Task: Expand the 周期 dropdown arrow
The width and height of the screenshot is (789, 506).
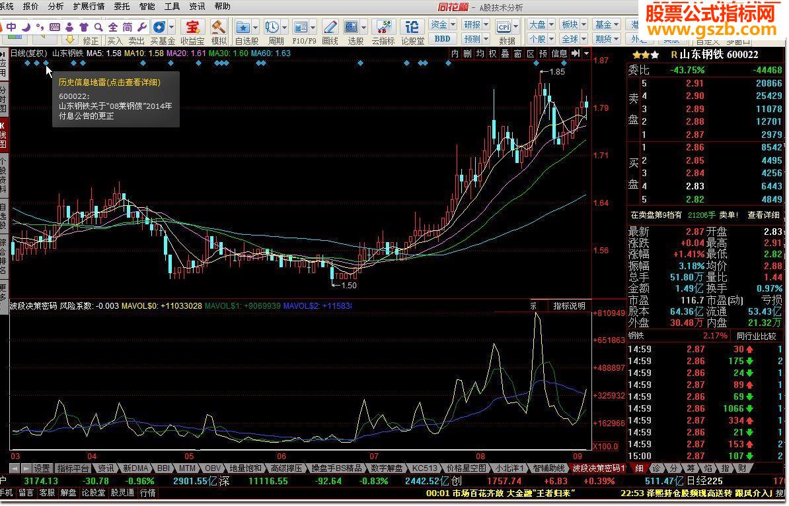Action: [285, 27]
